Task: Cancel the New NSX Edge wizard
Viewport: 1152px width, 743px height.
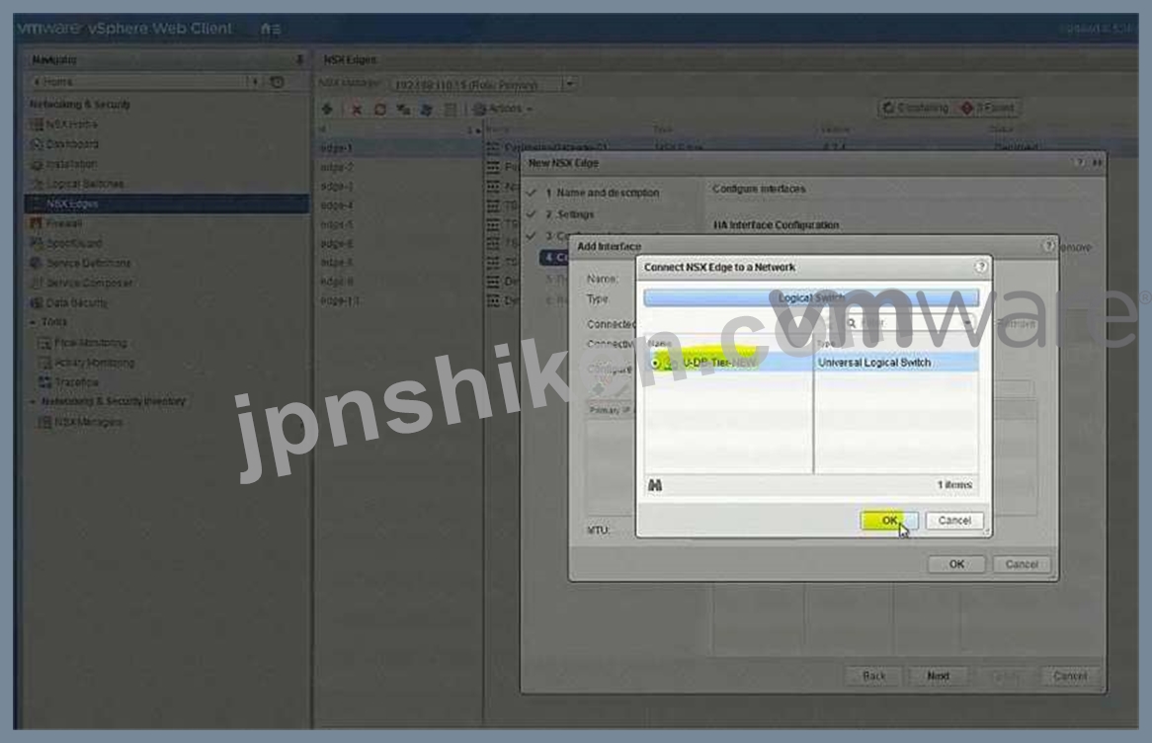Action: pyautogui.click(x=1069, y=676)
